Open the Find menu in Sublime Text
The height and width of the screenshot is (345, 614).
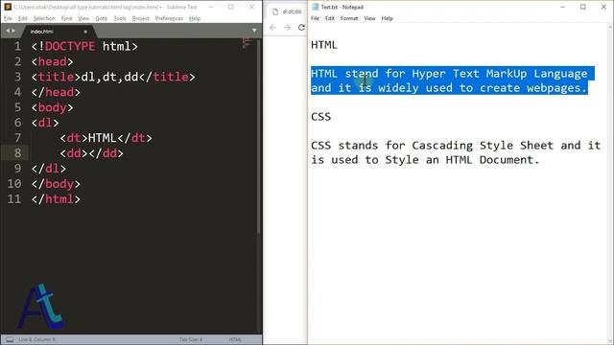pyautogui.click(x=66, y=18)
